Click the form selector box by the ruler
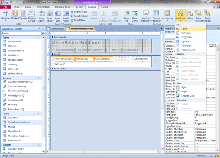Screen dimensions: 220x158 click(x=49, y=33)
